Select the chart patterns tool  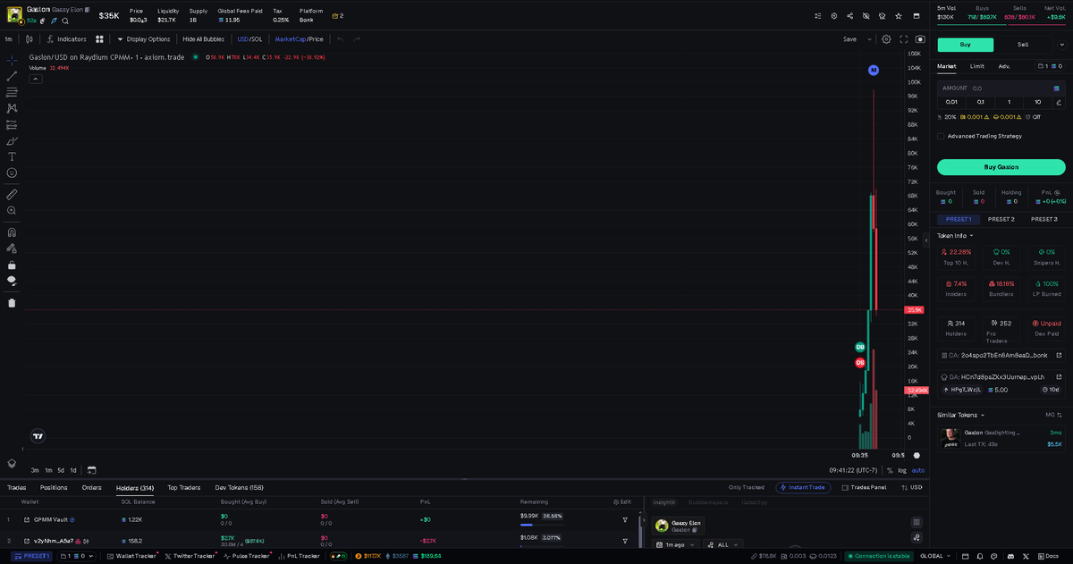click(12, 108)
